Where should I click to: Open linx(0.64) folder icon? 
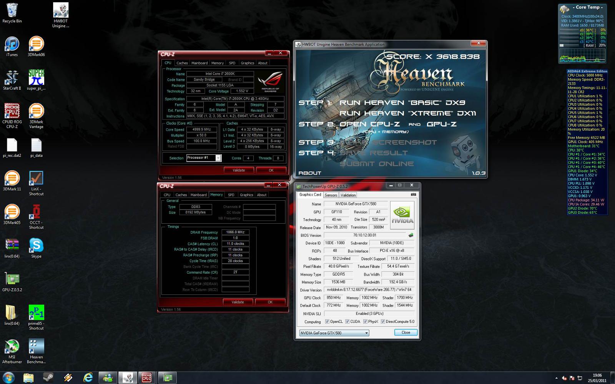(x=12, y=315)
